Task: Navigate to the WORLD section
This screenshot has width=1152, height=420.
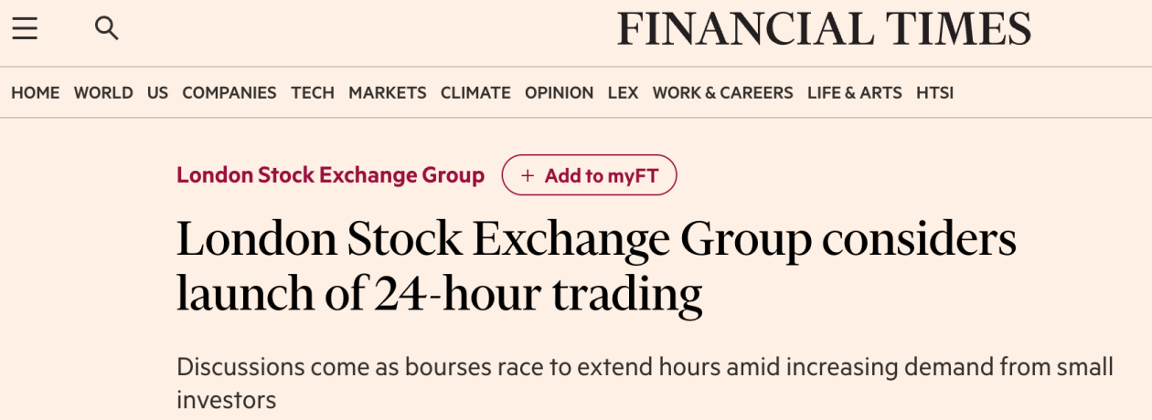Action: pos(103,92)
